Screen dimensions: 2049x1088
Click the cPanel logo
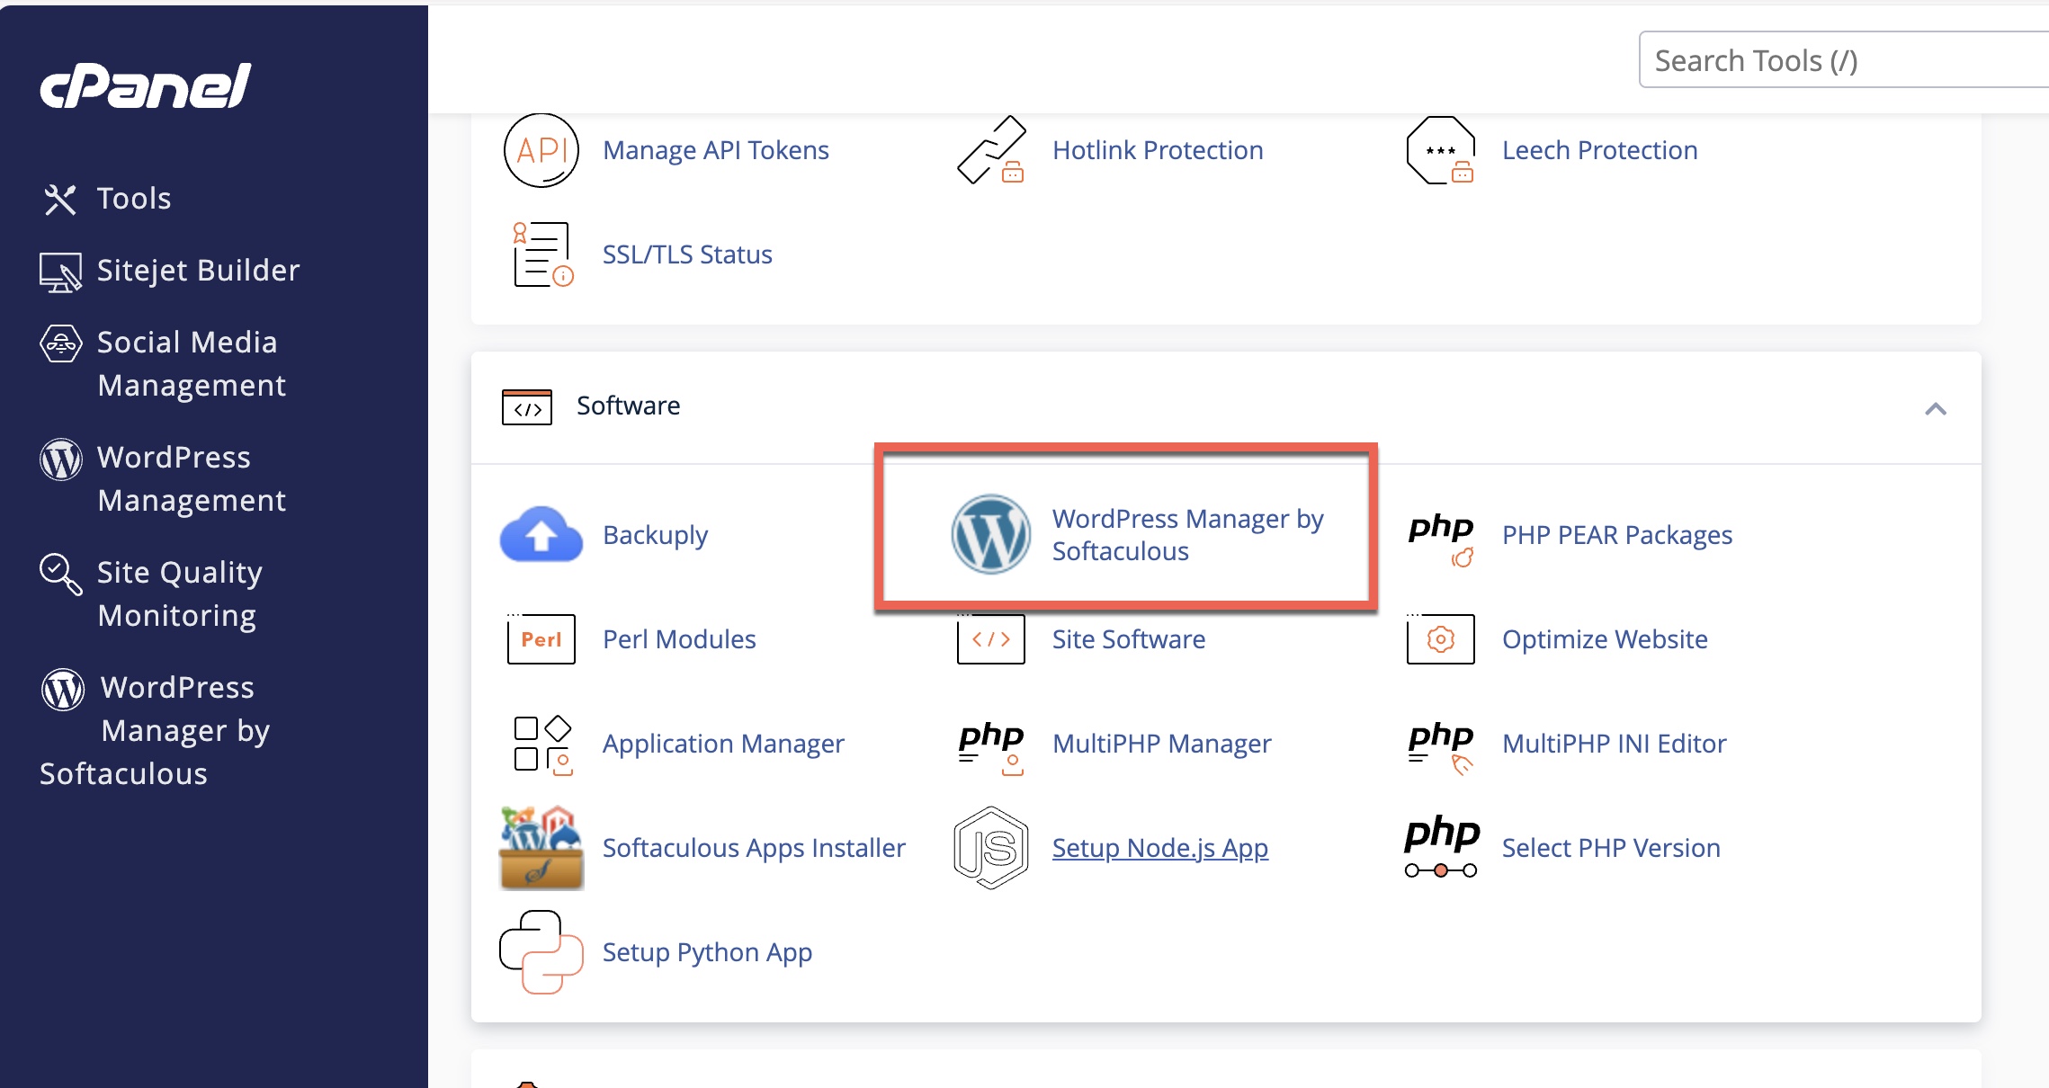pos(146,85)
